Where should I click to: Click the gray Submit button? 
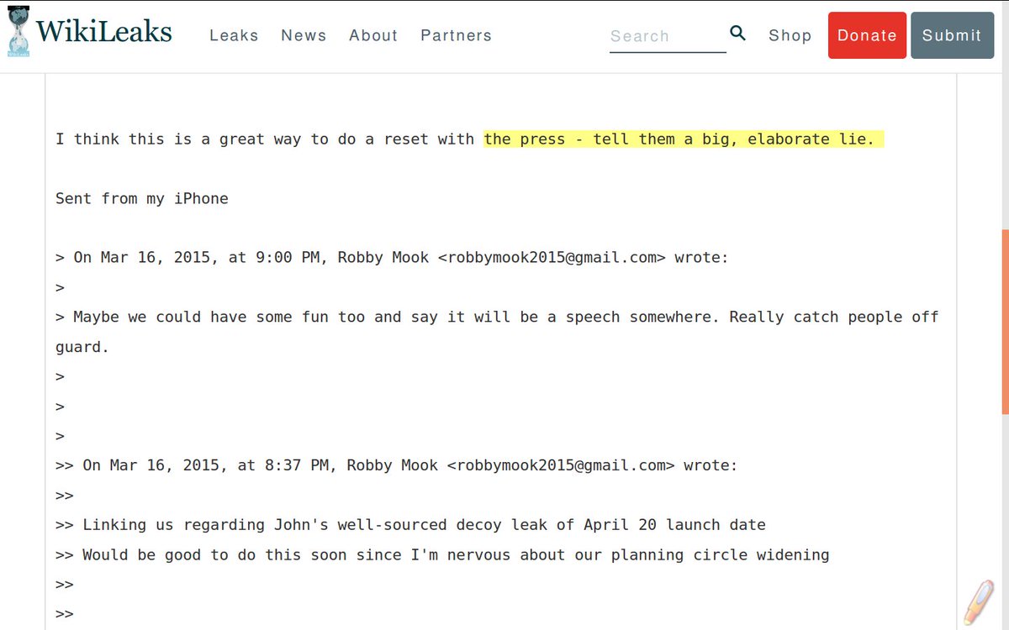(952, 35)
